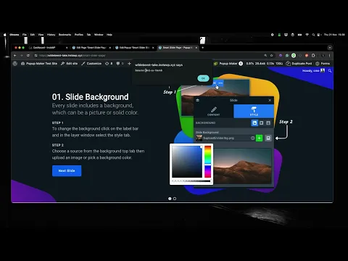The image size is (348, 261).
Task: Open the three-dots menu on slide label bar
Action: point(220,83)
